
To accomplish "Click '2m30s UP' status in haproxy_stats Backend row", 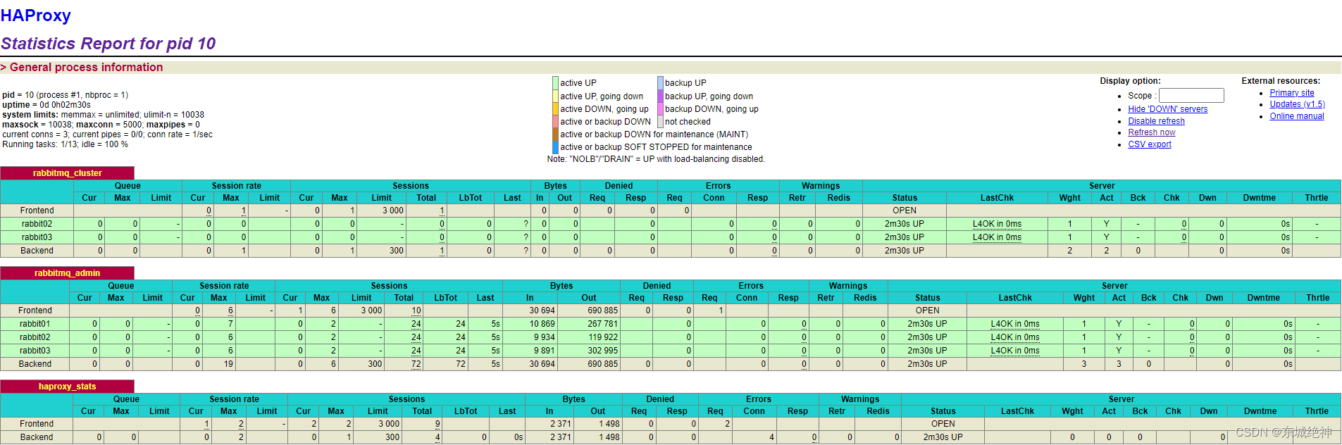I will (943, 437).
